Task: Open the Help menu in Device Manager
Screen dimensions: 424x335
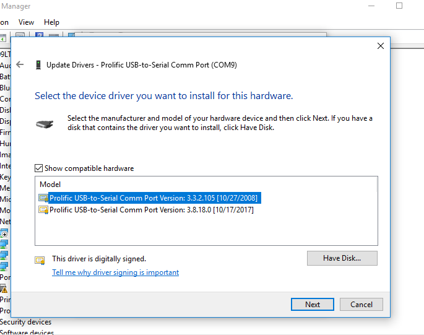Action: (x=51, y=22)
